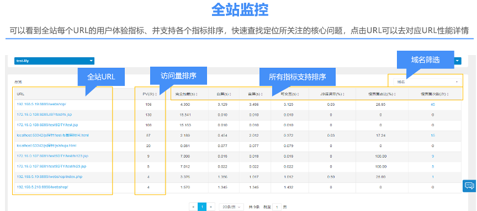The width and height of the screenshot is (477, 211).
Task: Click PV value 156
Action: pyautogui.click(x=149, y=104)
